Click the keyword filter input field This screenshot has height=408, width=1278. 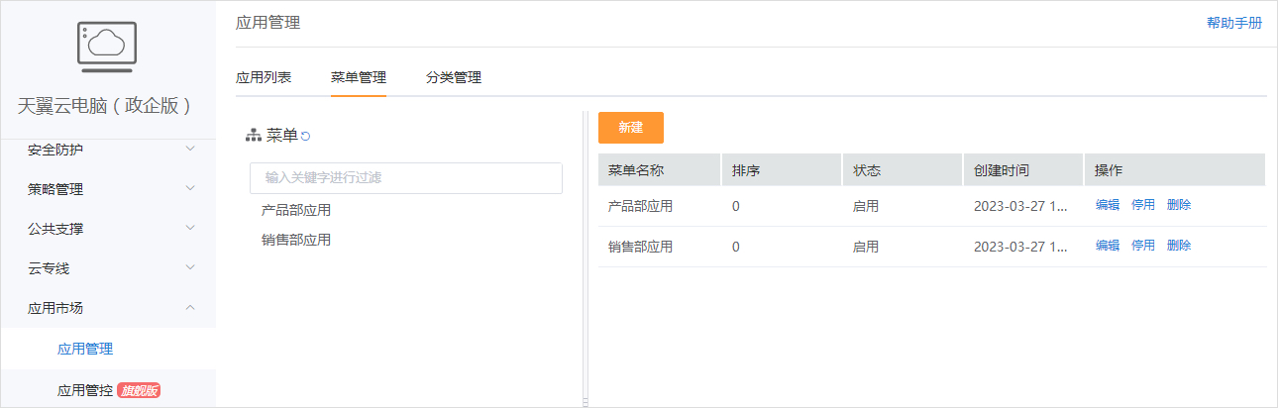click(406, 178)
